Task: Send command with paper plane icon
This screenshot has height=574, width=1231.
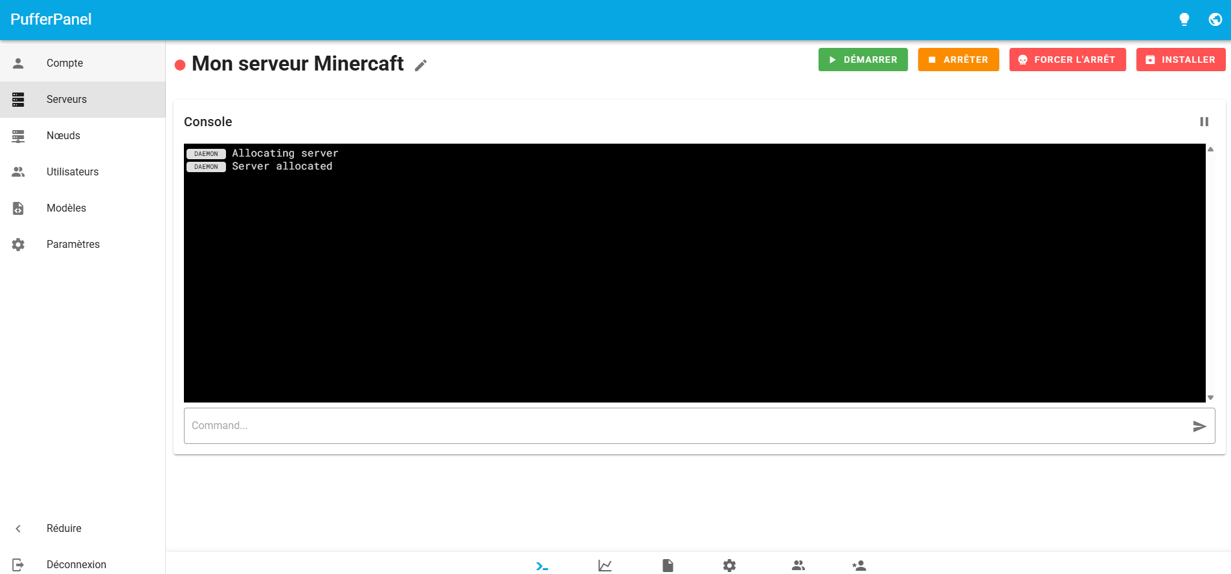Action: [1199, 426]
